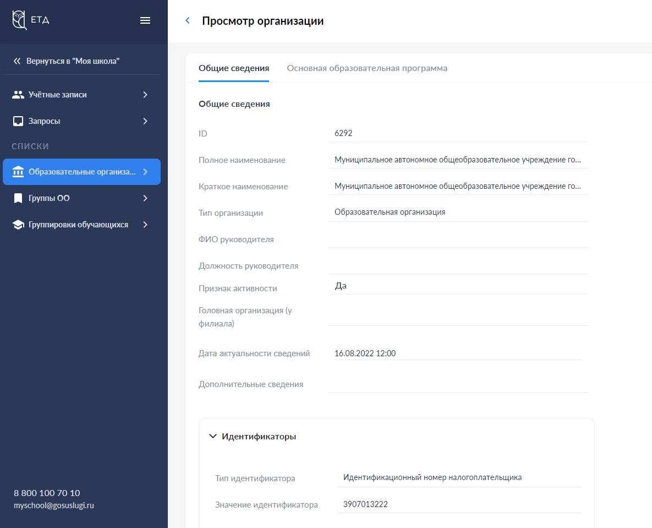
Task: Click the Значение идентификатора label
Action: [266, 505]
